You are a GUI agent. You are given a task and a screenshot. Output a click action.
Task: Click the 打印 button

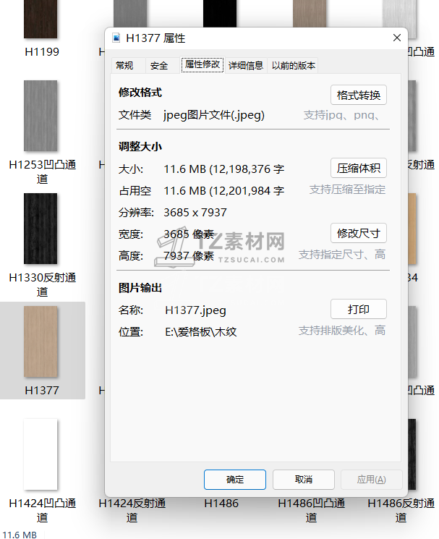358,309
